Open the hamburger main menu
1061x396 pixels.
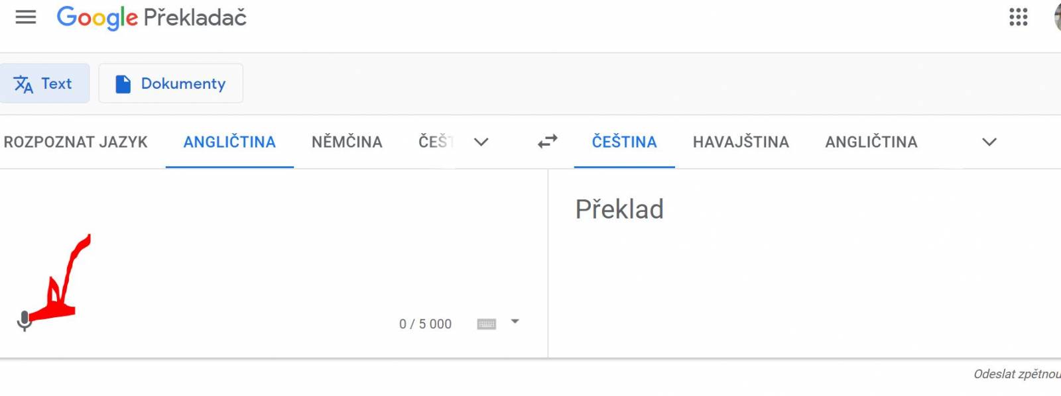tap(26, 17)
